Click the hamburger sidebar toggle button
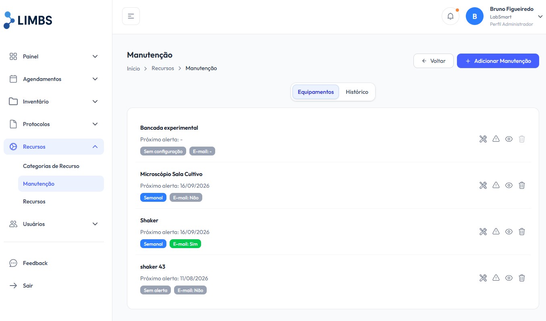The image size is (546, 321). 131,16
